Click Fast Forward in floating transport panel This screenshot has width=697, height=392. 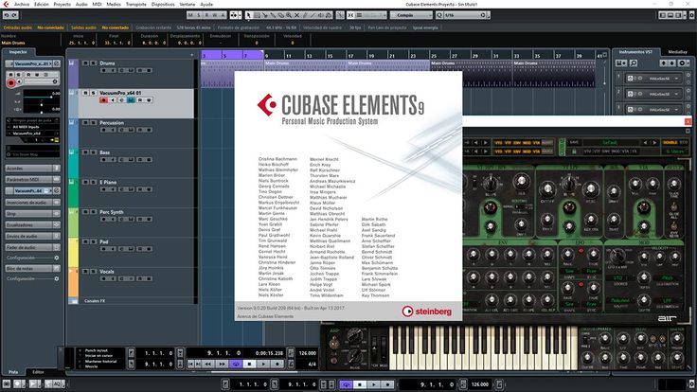pos(222,364)
